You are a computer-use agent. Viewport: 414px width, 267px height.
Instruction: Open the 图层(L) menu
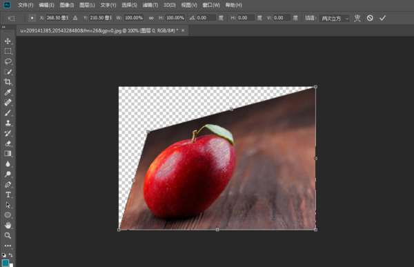pyautogui.click(x=87, y=5)
